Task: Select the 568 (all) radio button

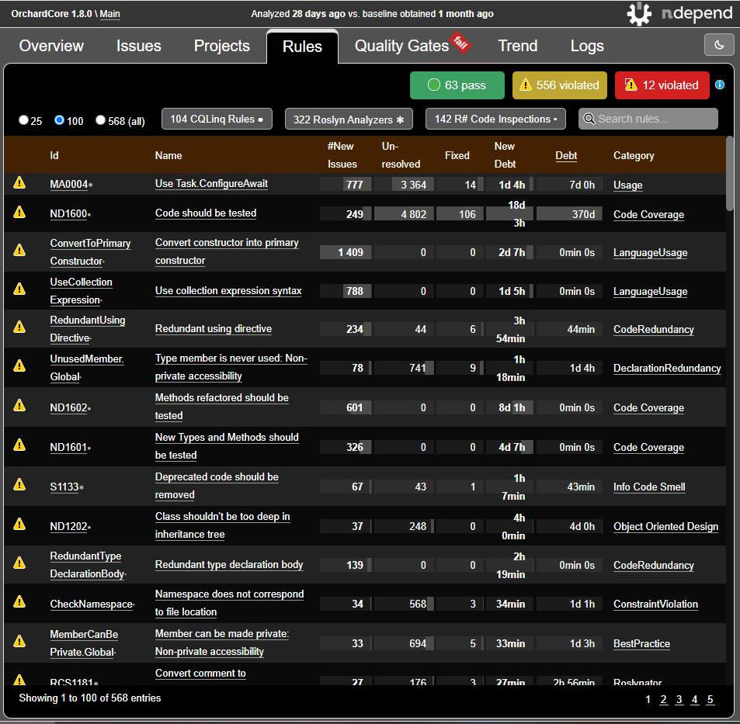Action: tap(100, 119)
